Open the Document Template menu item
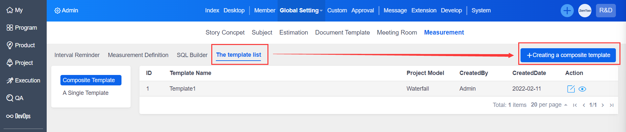Screen dimensions: 626x132 point(342,33)
